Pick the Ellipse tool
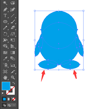The height and width of the screenshot is (109, 96). click(x=5, y=21)
